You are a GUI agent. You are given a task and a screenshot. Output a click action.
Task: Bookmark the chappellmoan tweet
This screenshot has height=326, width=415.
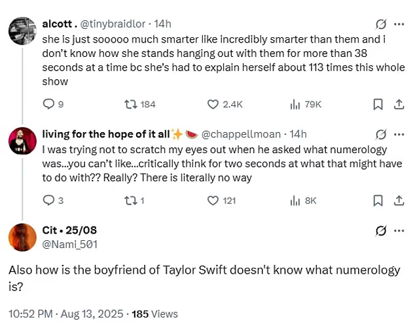click(378, 200)
